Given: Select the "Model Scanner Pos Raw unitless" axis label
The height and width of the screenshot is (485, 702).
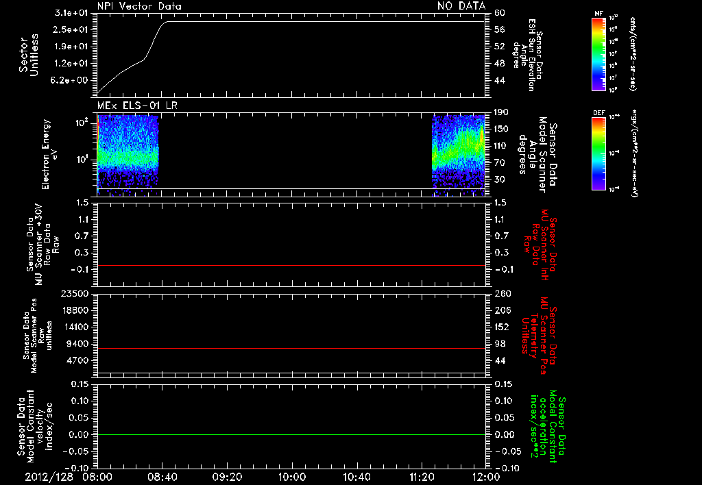Looking at the screenshot, I should coord(38,336).
